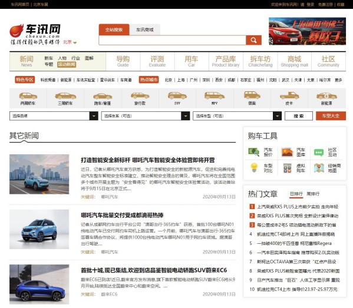The height and width of the screenshot is (308, 353).
Task: Switch to 周排行 weekly ranking tab
Action: (313, 194)
